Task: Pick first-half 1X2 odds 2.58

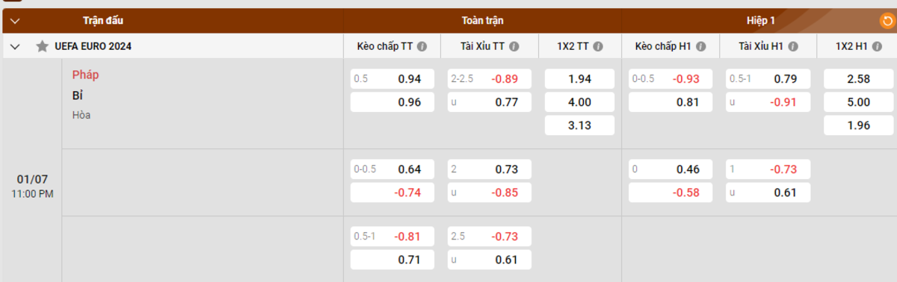Action: coord(857,79)
